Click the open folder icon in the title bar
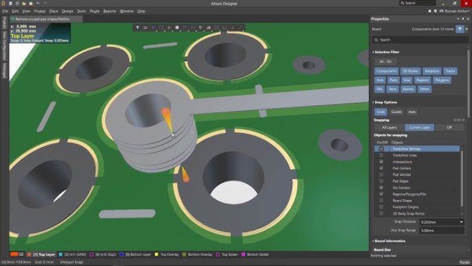 [24, 3]
